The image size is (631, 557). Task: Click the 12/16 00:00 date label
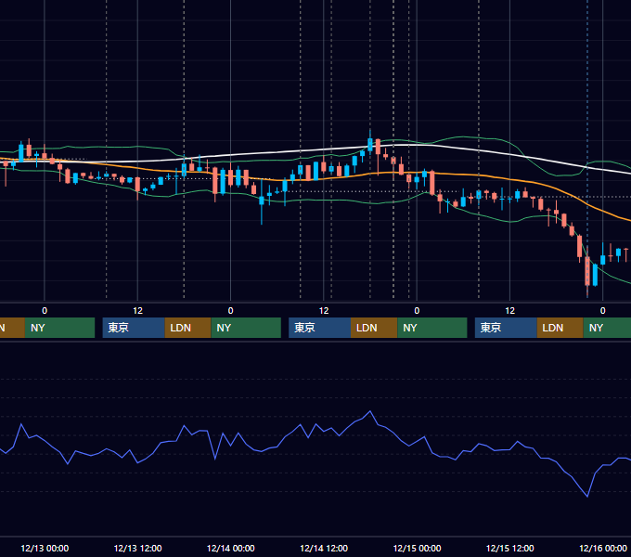603,548
